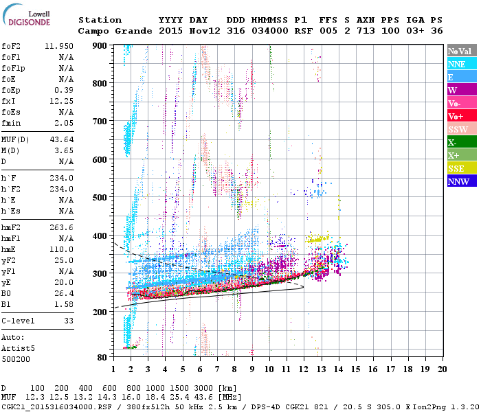This screenshot has width=481, height=412.
Task: Click the D 3000 km table value
Action: tap(203, 389)
